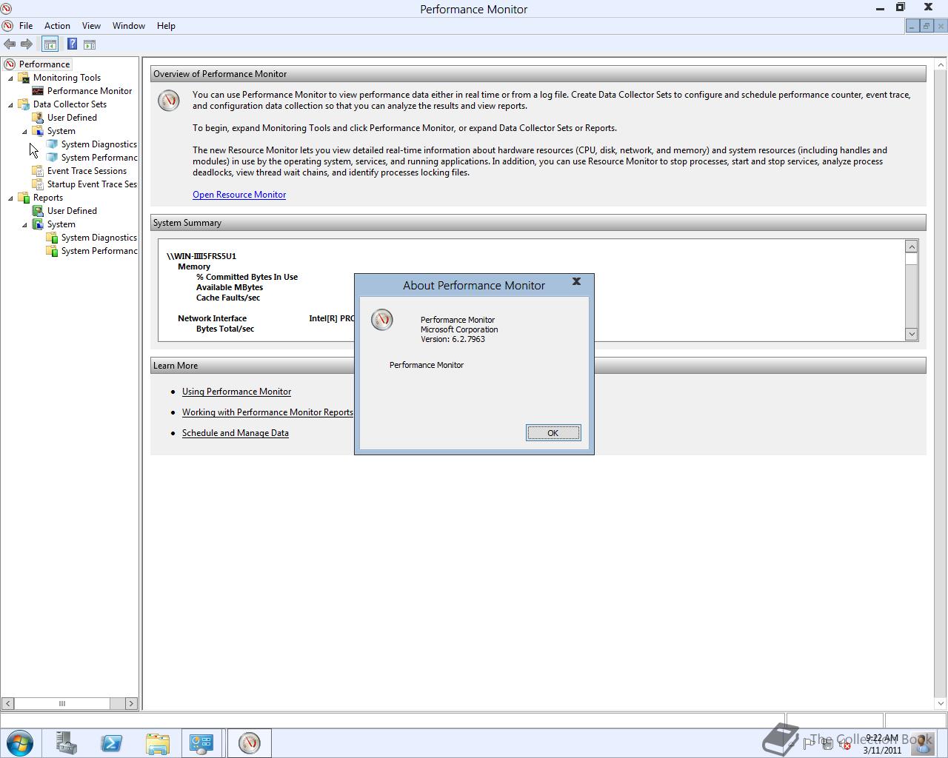Collapse System under Data Collector Sets
Screen dimensions: 948x758
click(24, 131)
